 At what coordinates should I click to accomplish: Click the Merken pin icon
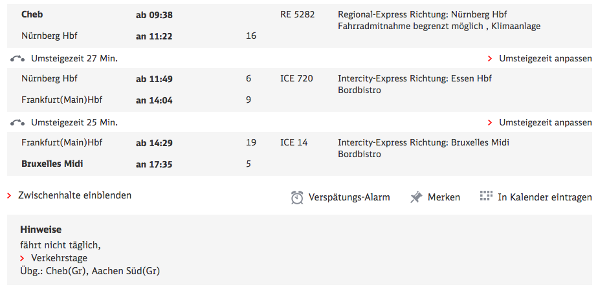point(416,197)
